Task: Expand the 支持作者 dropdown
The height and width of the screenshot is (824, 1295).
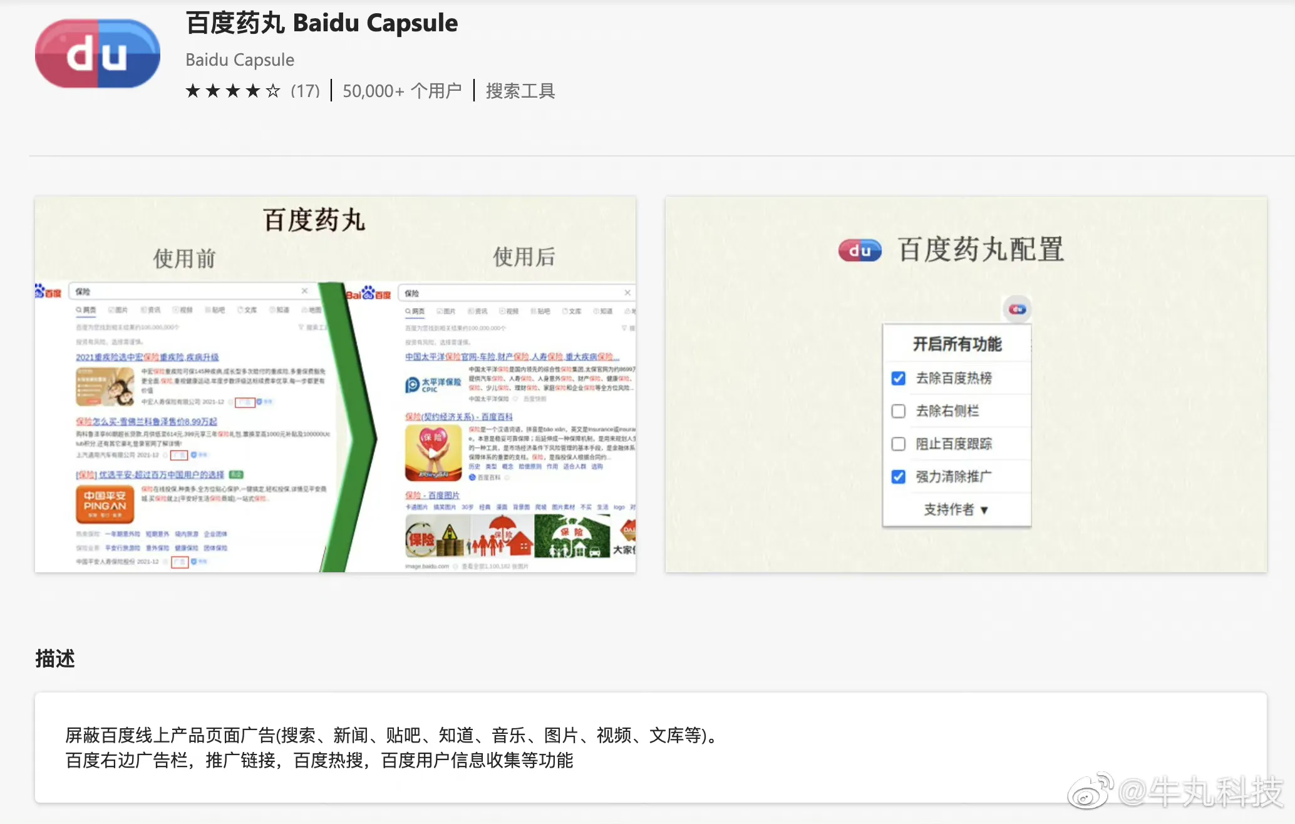Action: [x=956, y=510]
